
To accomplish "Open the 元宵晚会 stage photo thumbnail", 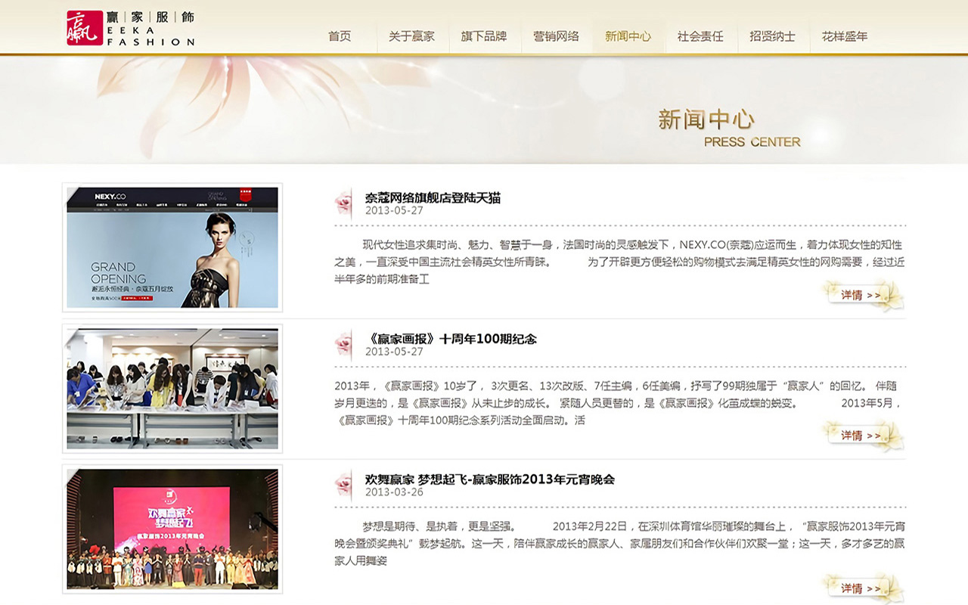I will pyautogui.click(x=172, y=529).
